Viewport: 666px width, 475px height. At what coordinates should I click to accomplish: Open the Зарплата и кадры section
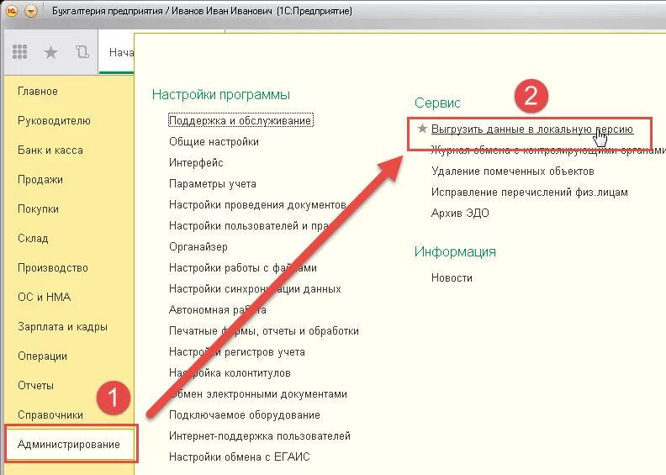(62, 327)
